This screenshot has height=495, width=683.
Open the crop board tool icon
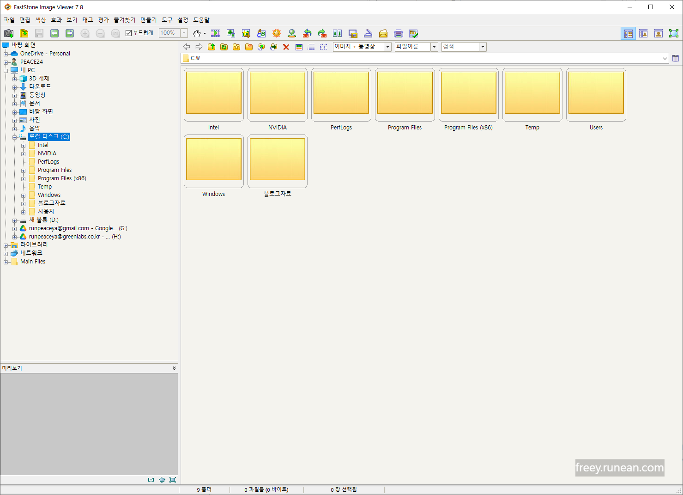coord(246,33)
